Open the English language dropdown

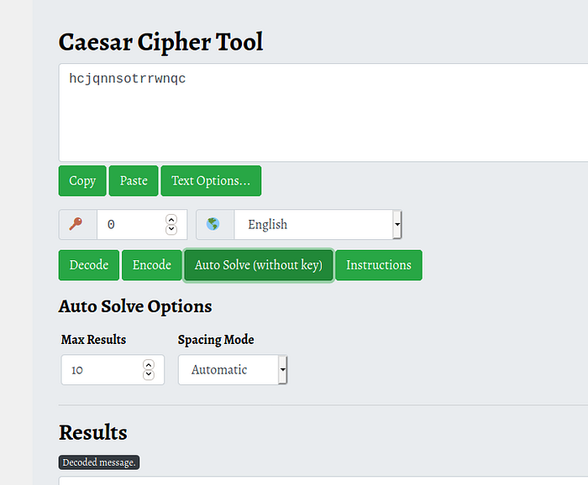pyautogui.click(x=318, y=225)
